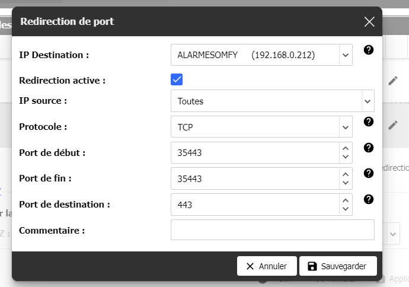
Task: Show help for Port de fin
Action: click(x=368, y=173)
